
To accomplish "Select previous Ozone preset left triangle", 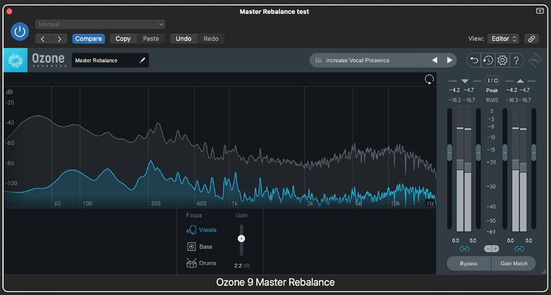I will pyautogui.click(x=434, y=60).
